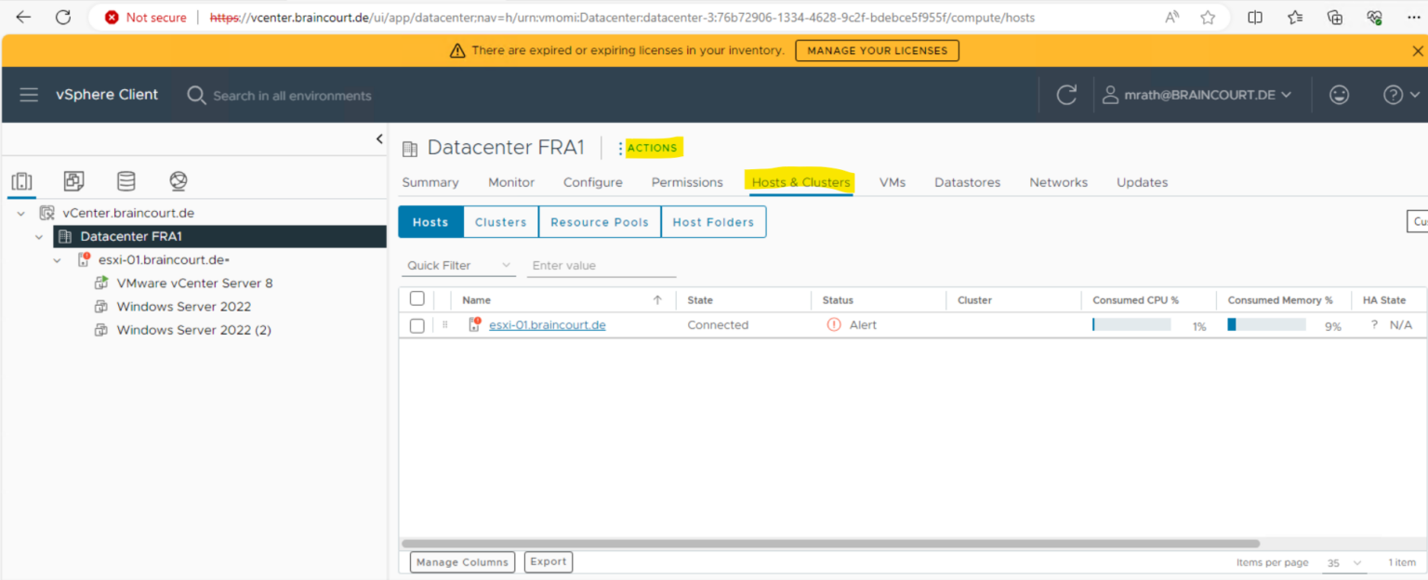Click the horizontal scrollbar under the hosts table
The image size is (1428, 580).
[829, 543]
